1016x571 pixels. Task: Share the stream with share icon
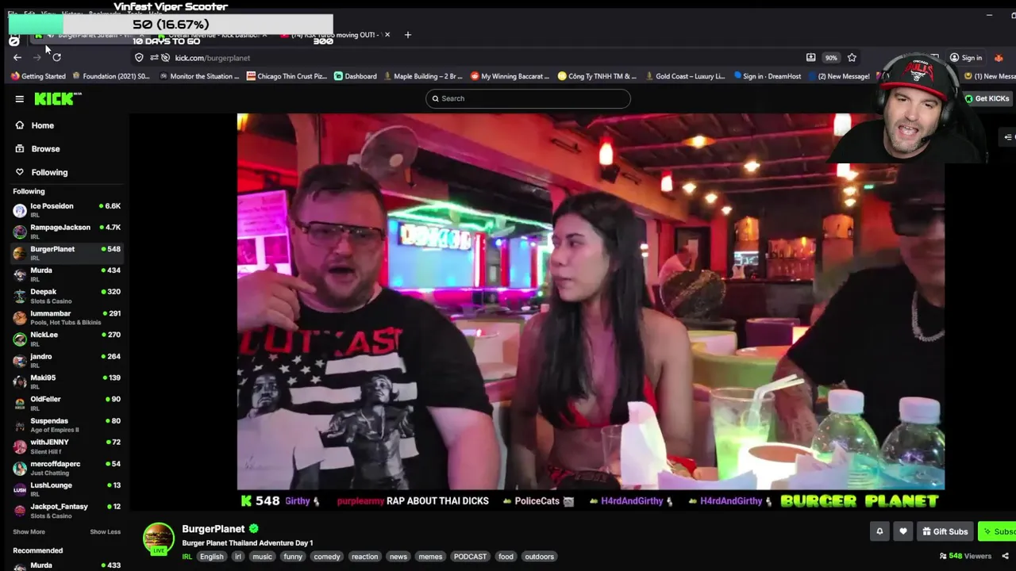click(1005, 556)
